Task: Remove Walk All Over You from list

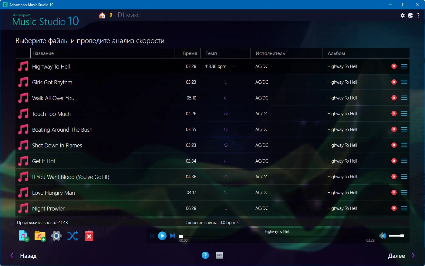Action: [394, 98]
